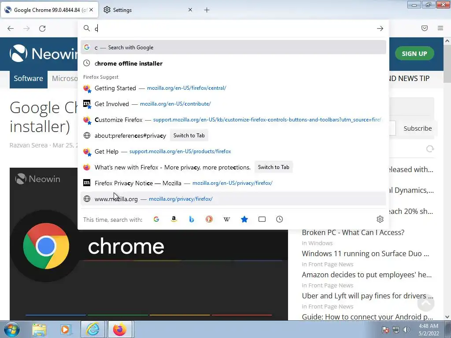Search history with the clock icon

tap(280, 219)
